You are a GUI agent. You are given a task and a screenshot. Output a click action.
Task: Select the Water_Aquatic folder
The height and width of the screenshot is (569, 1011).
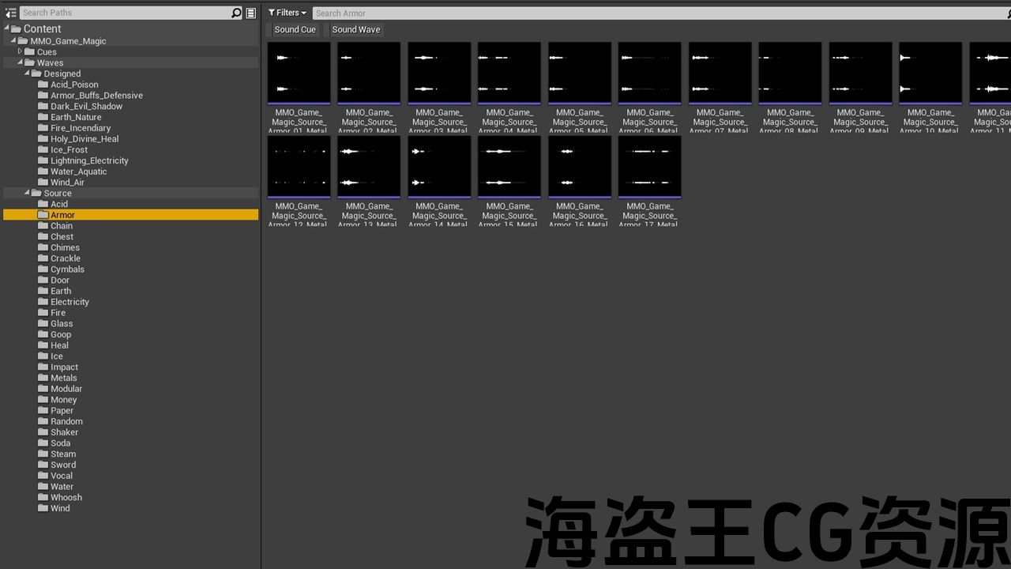pos(78,171)
